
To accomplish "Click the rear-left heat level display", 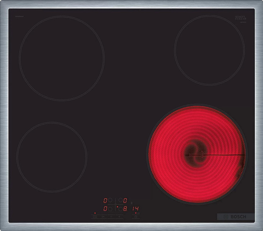I will (105, 200).
